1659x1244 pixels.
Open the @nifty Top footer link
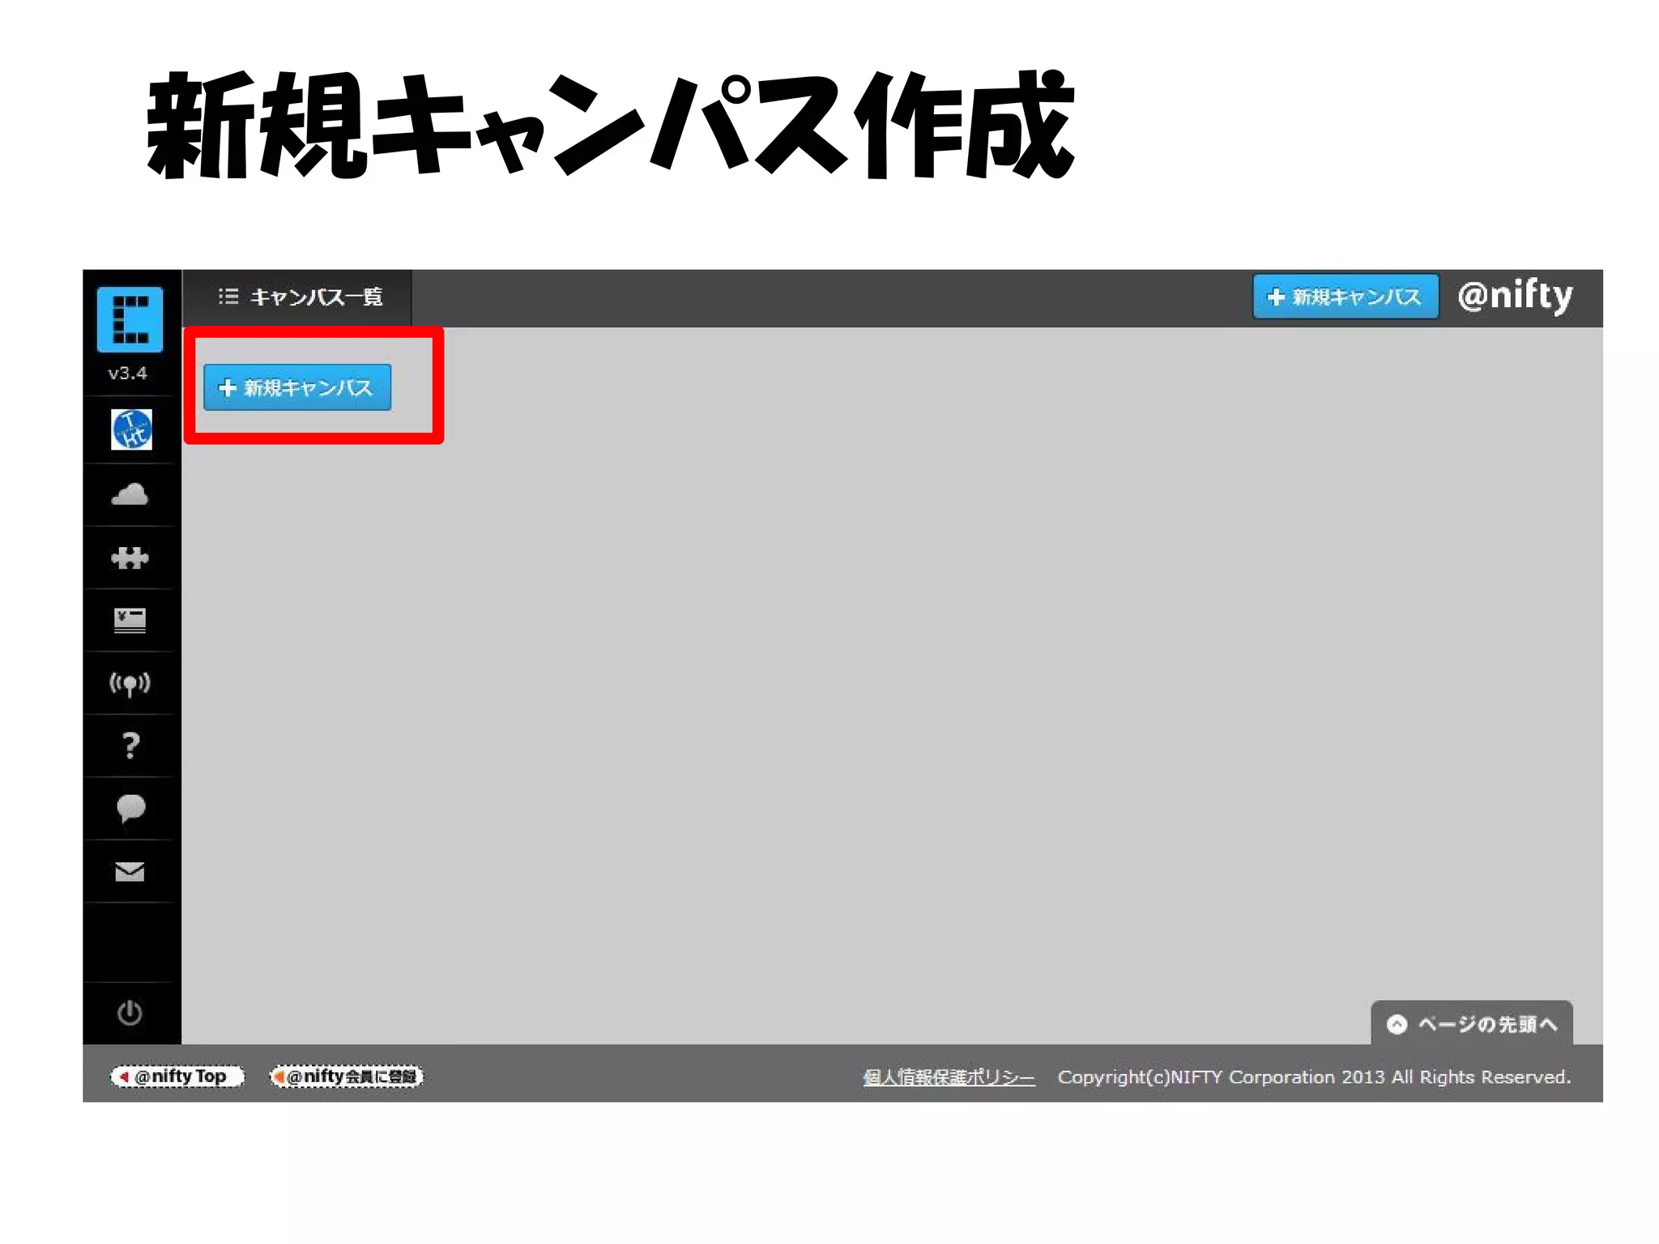click(x=177, y=1076)
